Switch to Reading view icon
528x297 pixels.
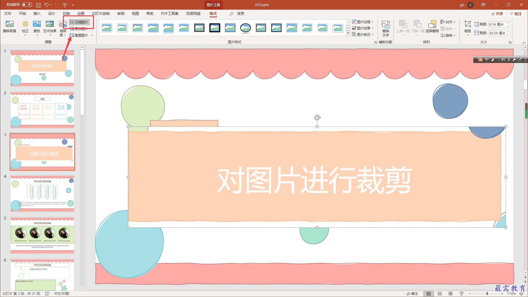click(x=450, y=294)
